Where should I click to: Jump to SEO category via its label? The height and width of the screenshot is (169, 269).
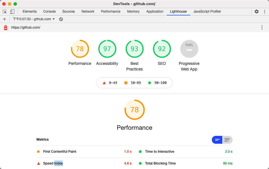tap(162, 63)
